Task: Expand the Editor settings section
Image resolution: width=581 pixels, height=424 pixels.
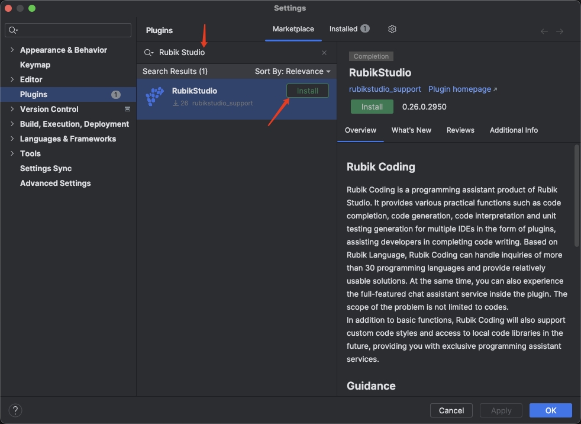Action: coord(12,79)
